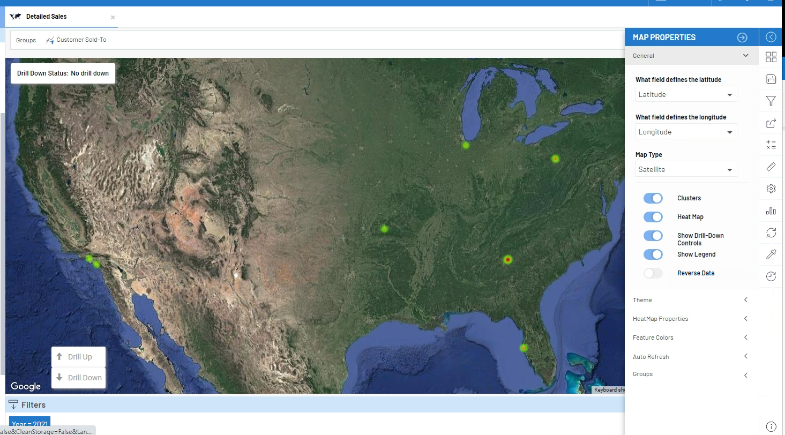This screenshot has width=785, height=435.
Task: Turn off the Heat Map toggle
Action: [x=653, y=216]
